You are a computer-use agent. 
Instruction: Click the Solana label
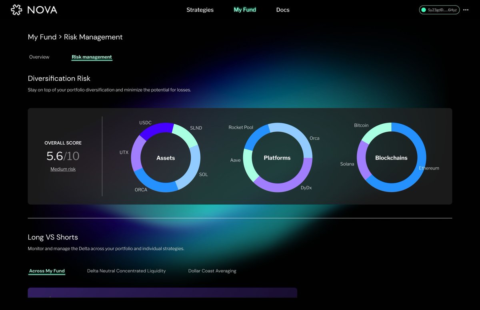(347, 164)
